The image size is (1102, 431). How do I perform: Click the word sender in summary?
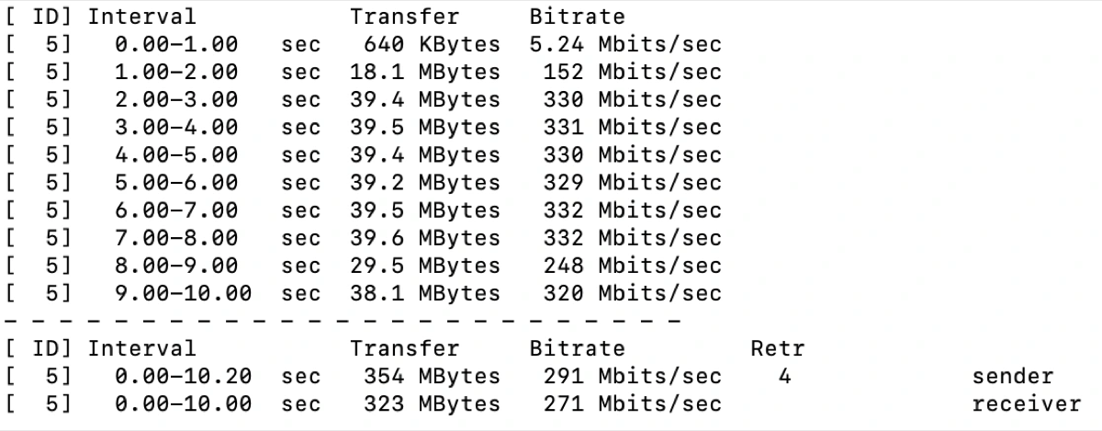click(x=1013, y=377)
